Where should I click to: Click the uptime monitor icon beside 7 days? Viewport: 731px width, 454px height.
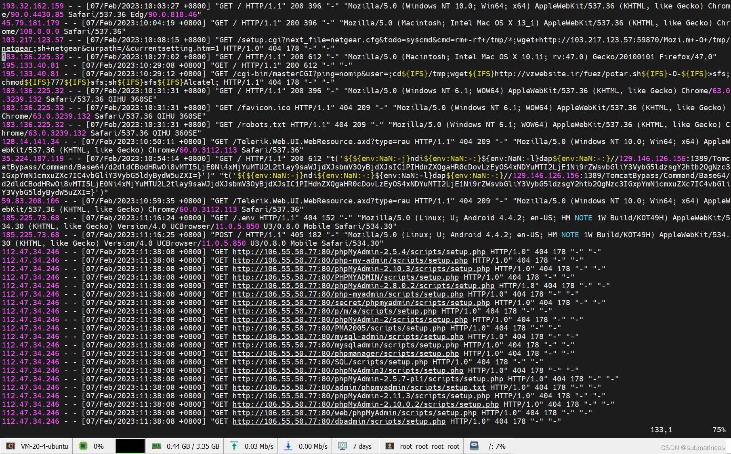[x=342, y=446]
